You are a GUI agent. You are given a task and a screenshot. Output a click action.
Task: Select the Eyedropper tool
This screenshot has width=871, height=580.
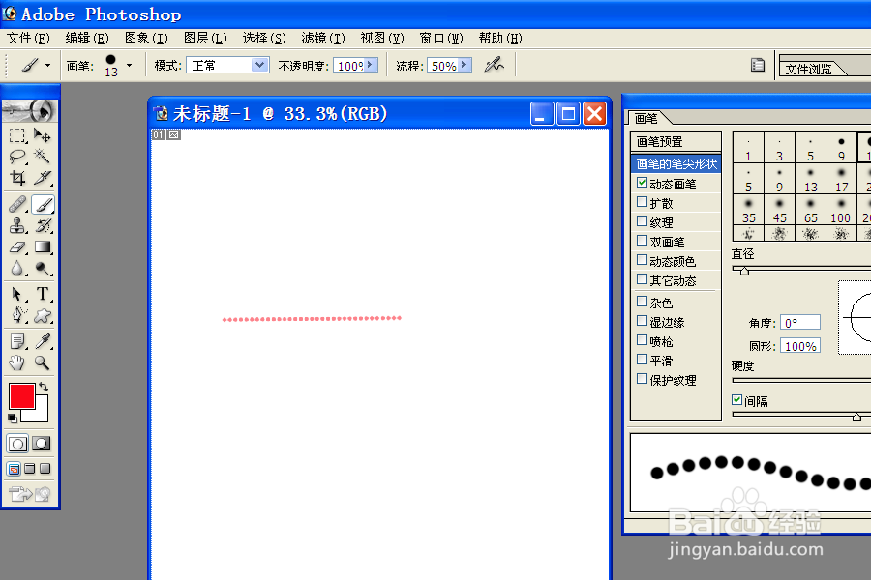(x=43, y=341)
